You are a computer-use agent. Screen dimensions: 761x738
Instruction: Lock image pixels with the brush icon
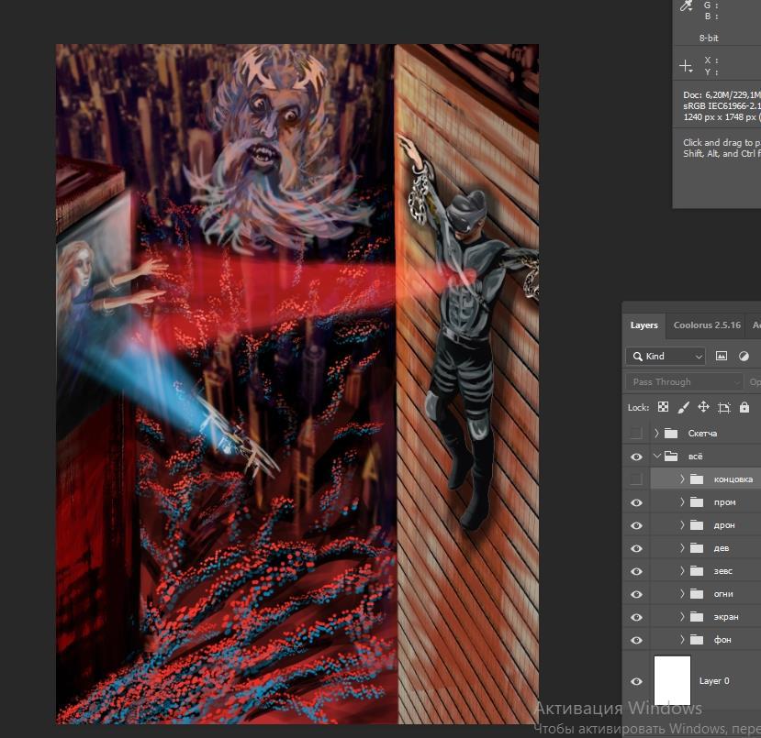click(x=683, y=407)
